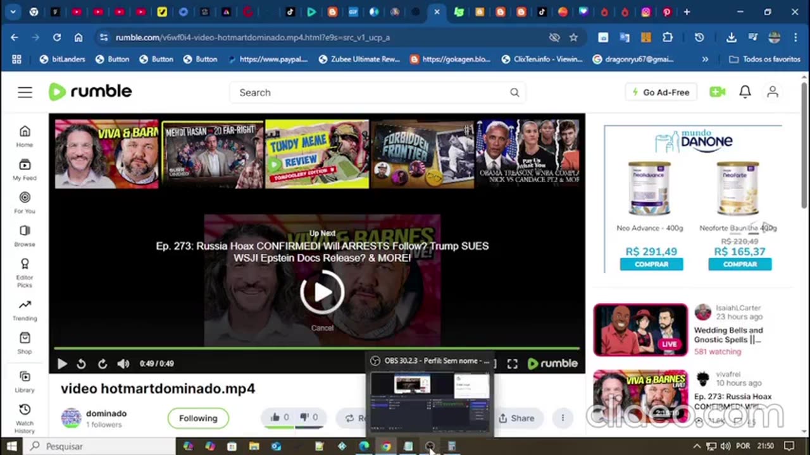The image size is (810, 455).
Task: Focus the Rumble Search field
Action: [378, 92]
